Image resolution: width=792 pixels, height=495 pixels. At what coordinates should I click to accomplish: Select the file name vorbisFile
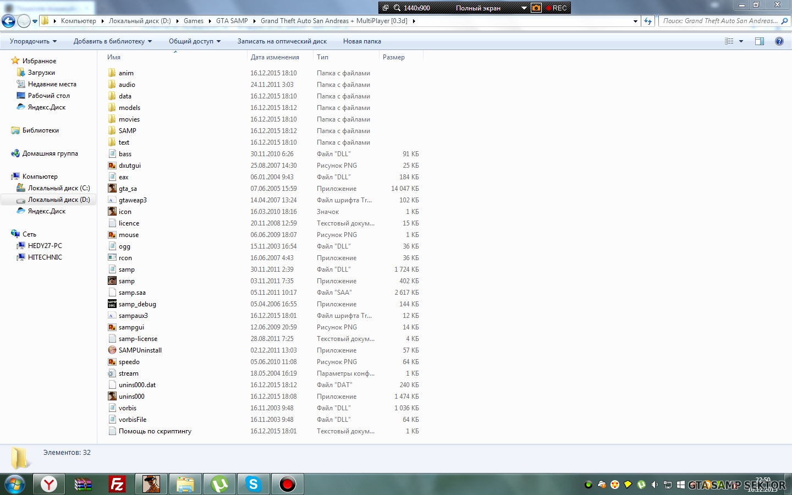[x=133, y=420]
